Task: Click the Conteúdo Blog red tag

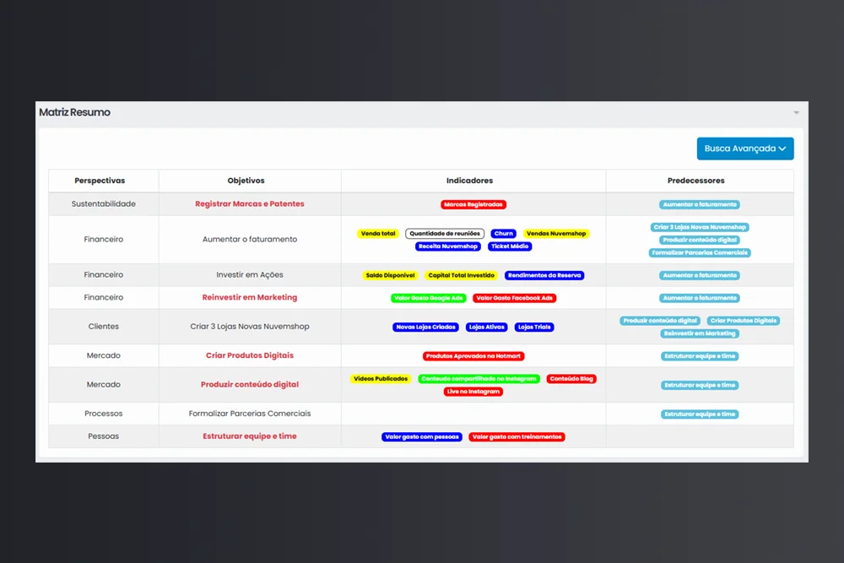Action: pos(571,379)
